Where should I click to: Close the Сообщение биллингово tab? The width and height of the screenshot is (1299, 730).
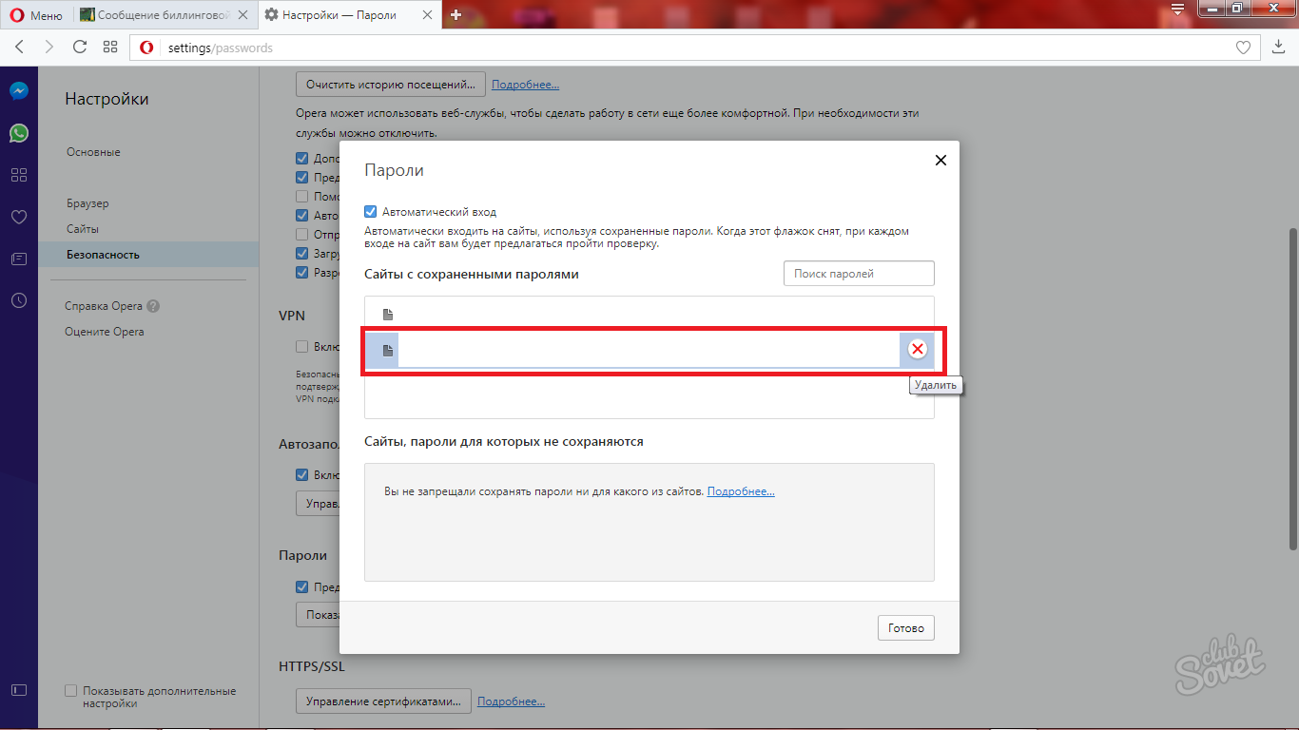coord(242,15)
